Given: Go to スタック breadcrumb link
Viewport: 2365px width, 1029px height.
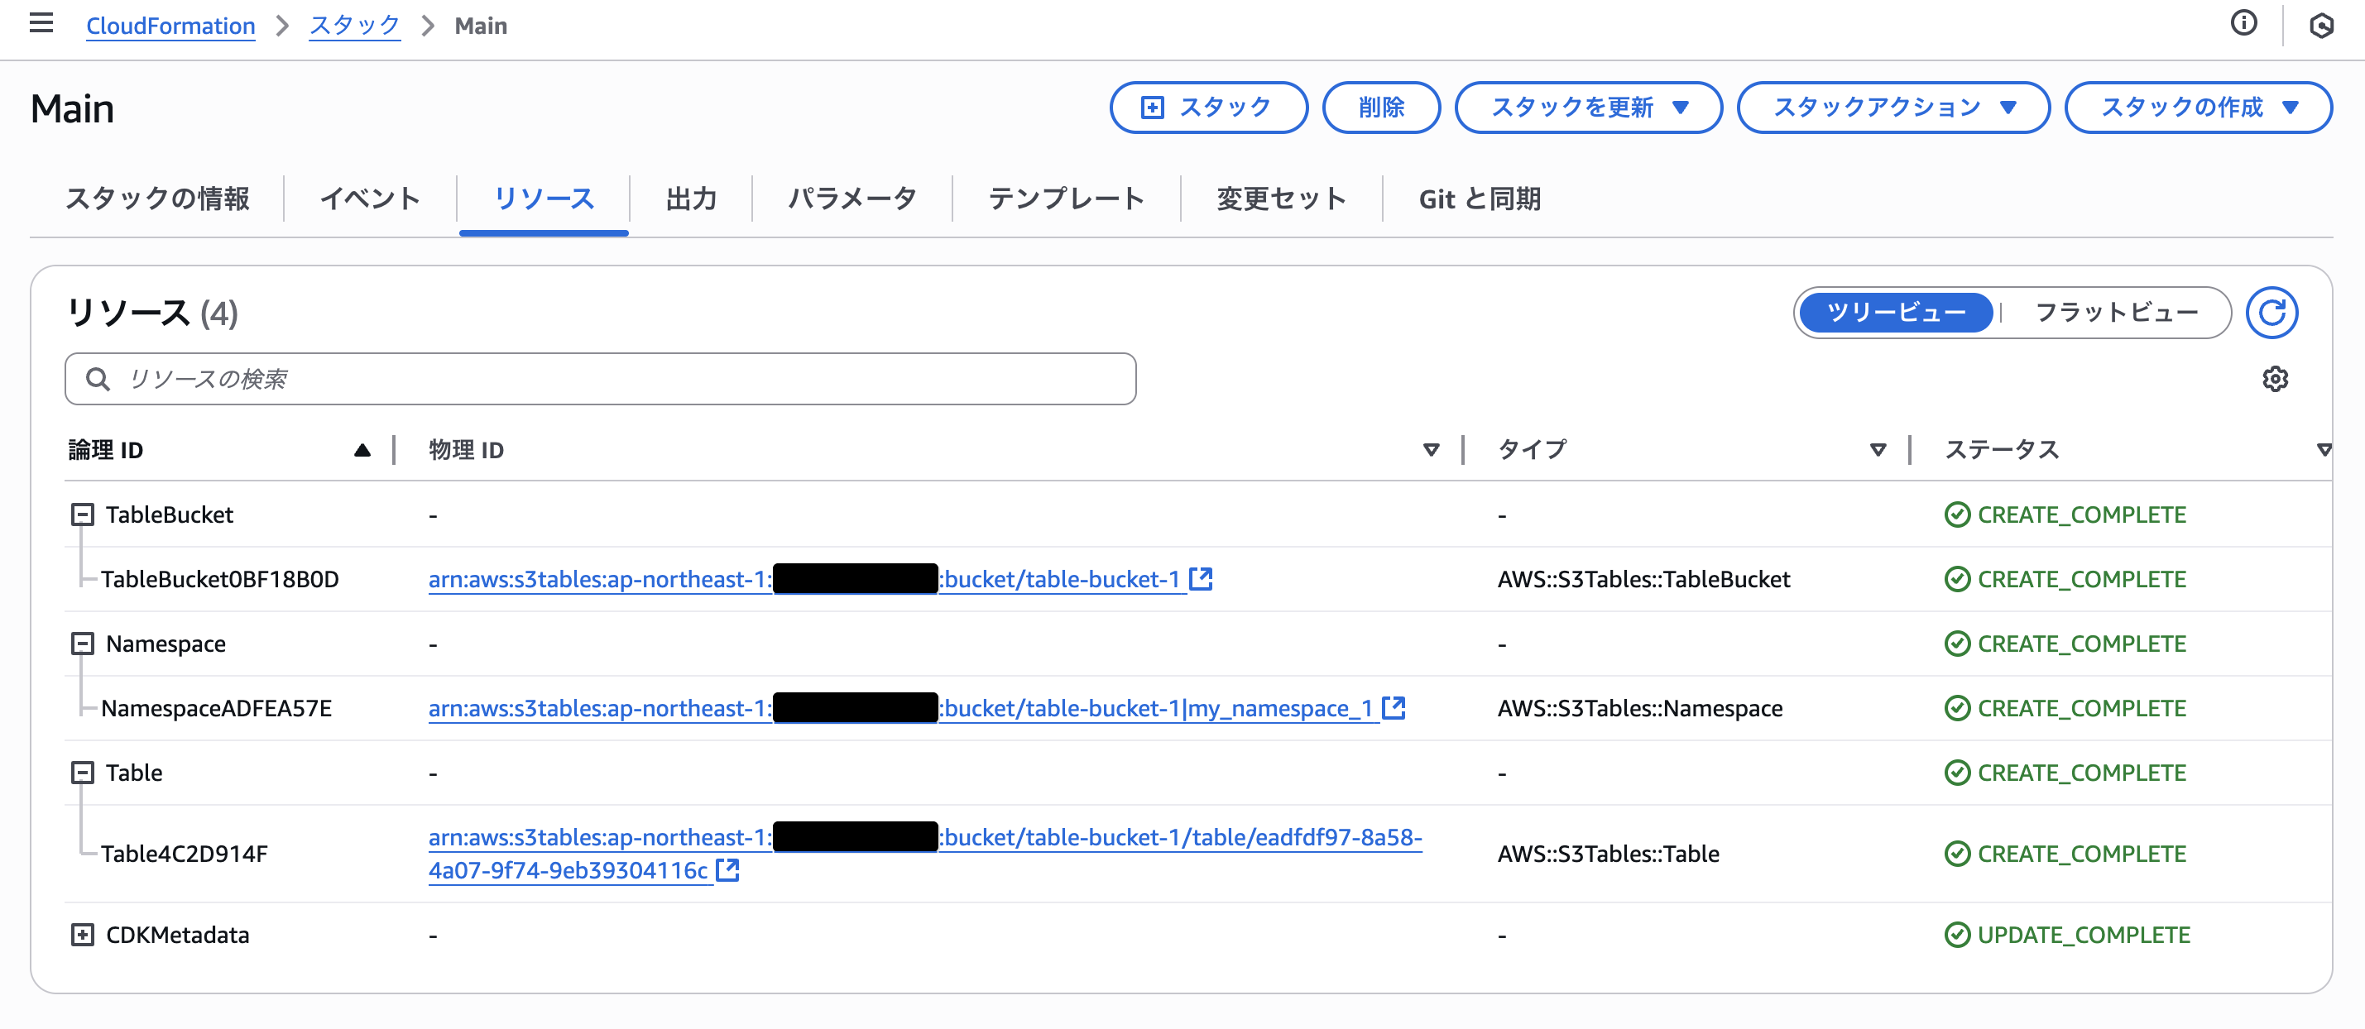Looking at the screenshot, I should [x=354, y=26].
